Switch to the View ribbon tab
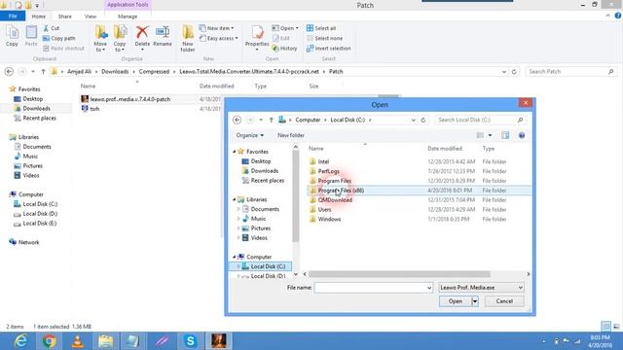623x350 pixels. (91, 17)
